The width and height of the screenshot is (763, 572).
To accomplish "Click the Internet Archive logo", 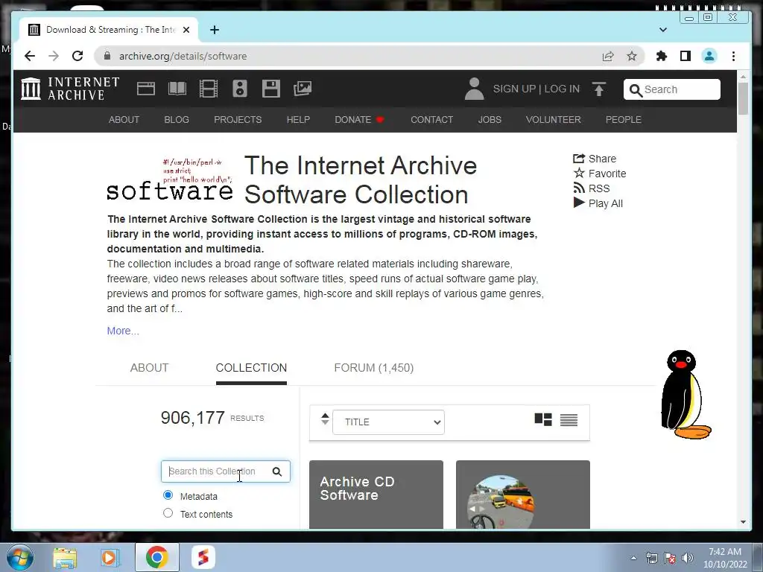I will click(70, 89).
